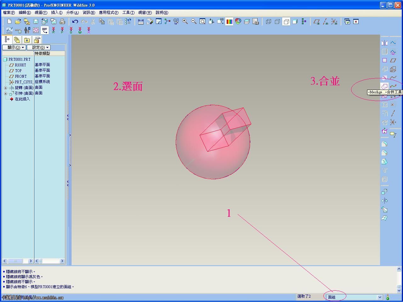Click the Shell tool icon
Image resolution: width=403 pixels, height=302 pixels.
coord(384,179)
